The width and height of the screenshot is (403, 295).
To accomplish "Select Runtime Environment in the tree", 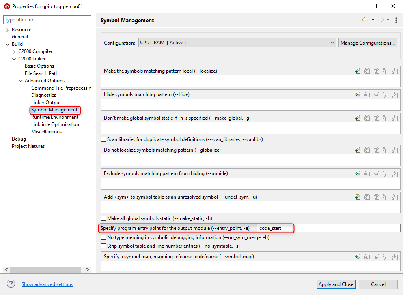I will 55,117.
